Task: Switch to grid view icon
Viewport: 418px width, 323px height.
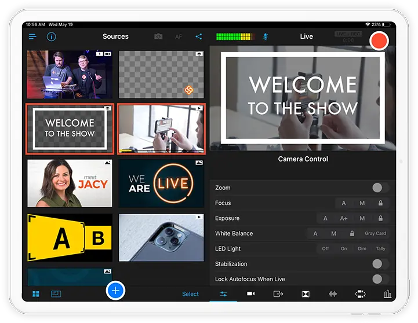Action: coord(36,293)
